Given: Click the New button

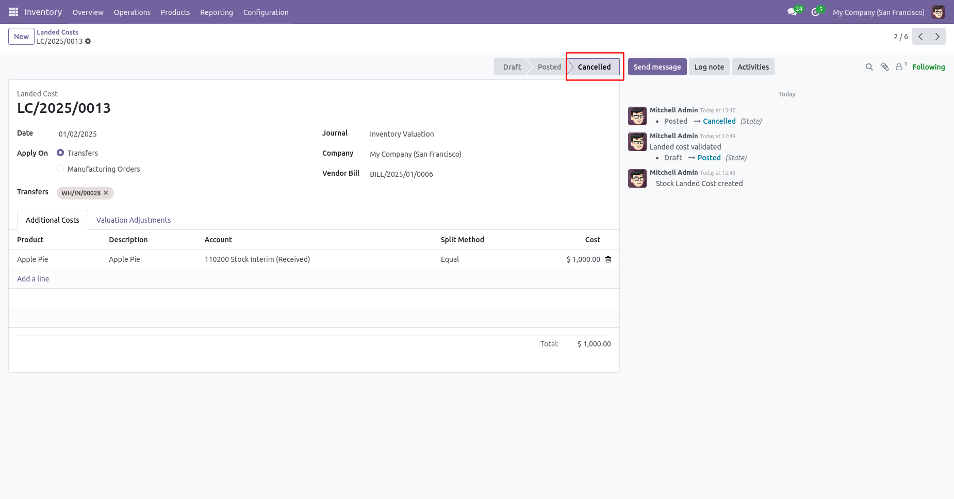Looking at the screenshot, I should pos(21,37).
